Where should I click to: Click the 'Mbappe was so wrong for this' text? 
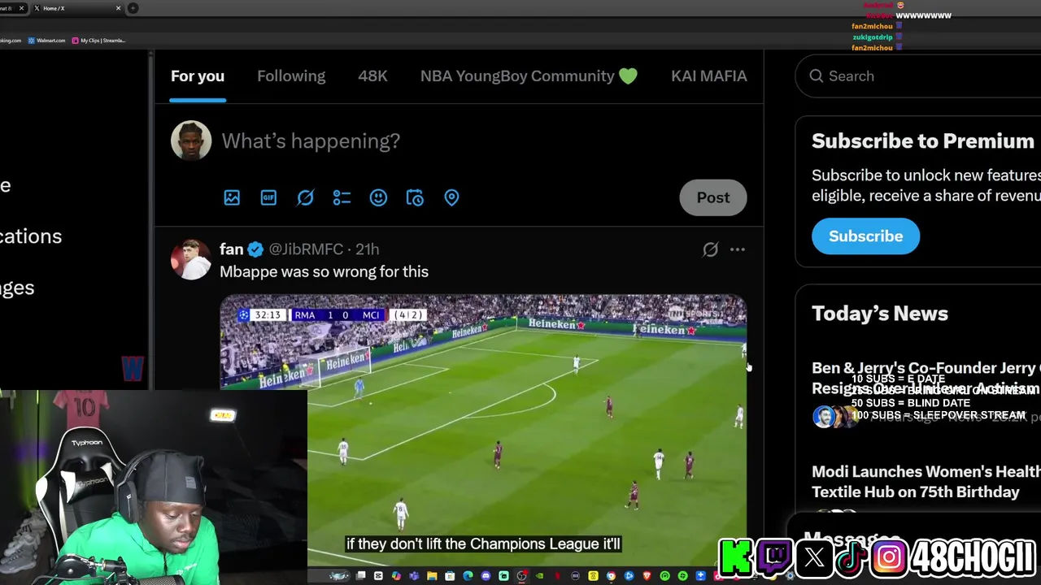(324, 271)
